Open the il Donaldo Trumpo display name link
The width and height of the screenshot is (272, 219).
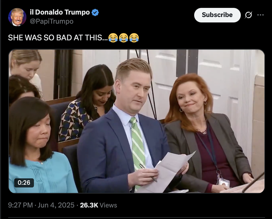click(60, 12)
